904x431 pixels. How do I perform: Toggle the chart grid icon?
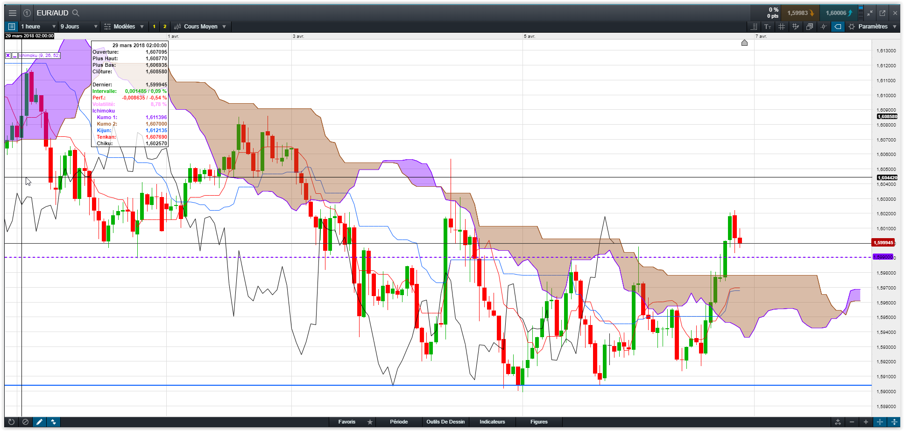click(x=782, y=27)
